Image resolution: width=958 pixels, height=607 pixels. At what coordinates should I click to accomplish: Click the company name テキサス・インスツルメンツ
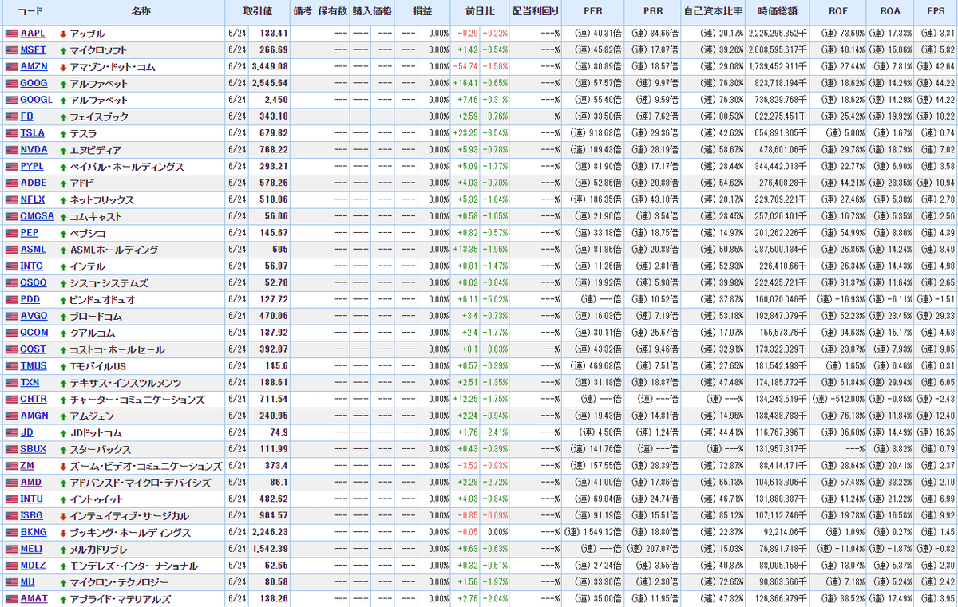[125, 383]
